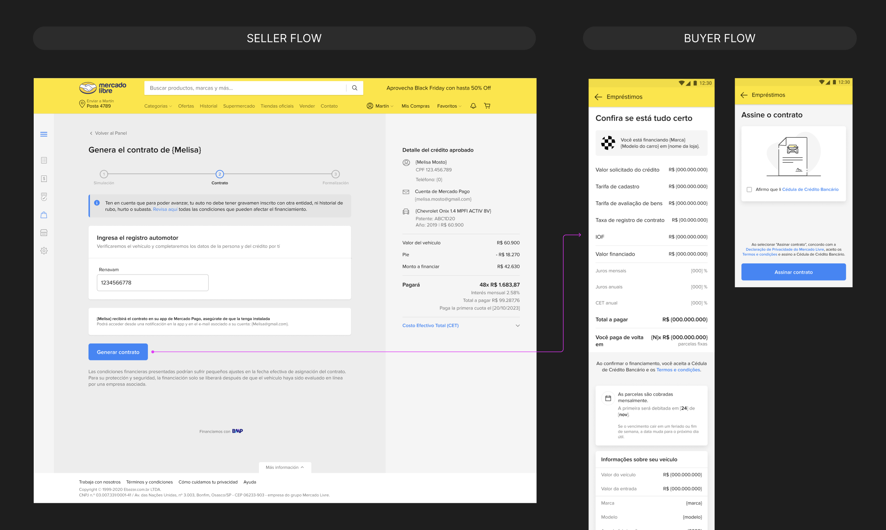The width and height of the screenshot is (886, 530).
Task: Select step 1 Simulación in progress stepper
Action: 104,177
